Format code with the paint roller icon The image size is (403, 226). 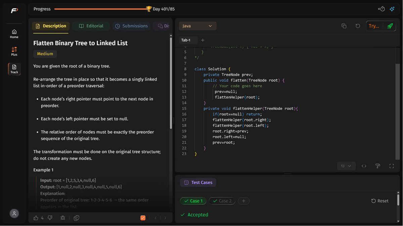click(377, 166)
